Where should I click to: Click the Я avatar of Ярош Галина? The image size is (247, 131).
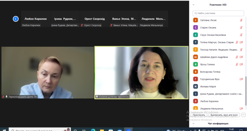click(x=196, y=65)
